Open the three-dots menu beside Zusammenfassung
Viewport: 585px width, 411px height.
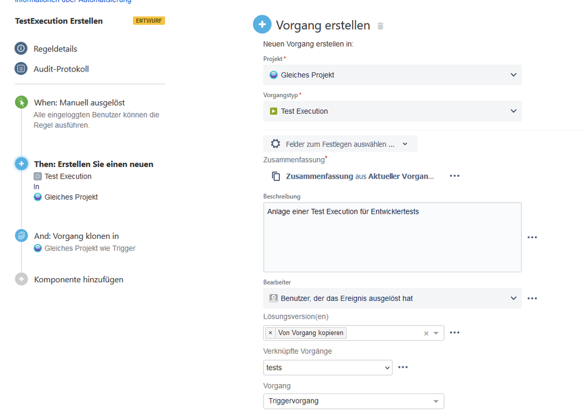[454, 176]
